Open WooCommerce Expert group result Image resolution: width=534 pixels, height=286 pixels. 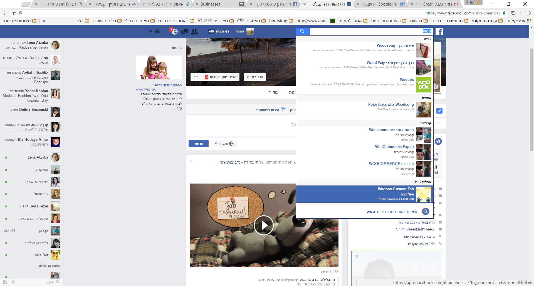pyautogui.click(x=394, y=147)
